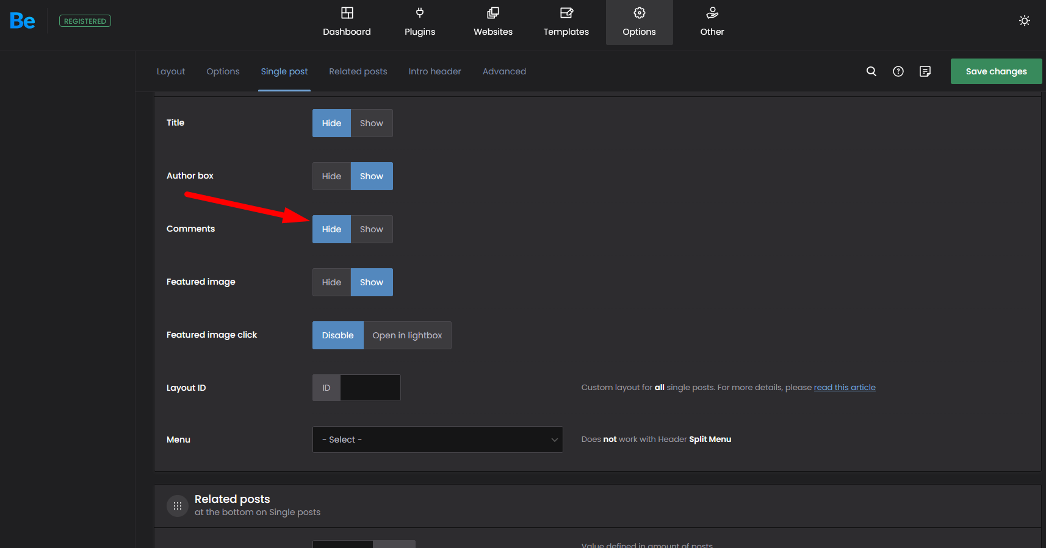Click the Layout ID input field

pos(370,388)
